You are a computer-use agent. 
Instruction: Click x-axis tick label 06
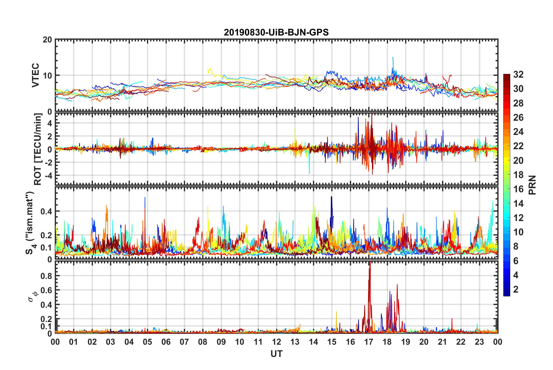[166, 342]
